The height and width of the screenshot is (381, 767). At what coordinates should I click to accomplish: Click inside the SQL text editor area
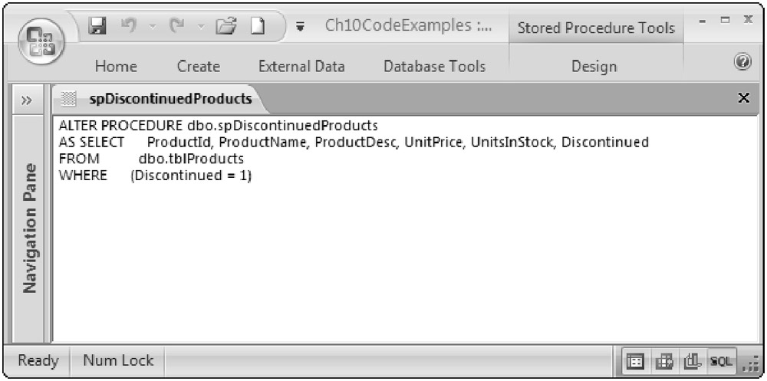click(x=383, y=253)
